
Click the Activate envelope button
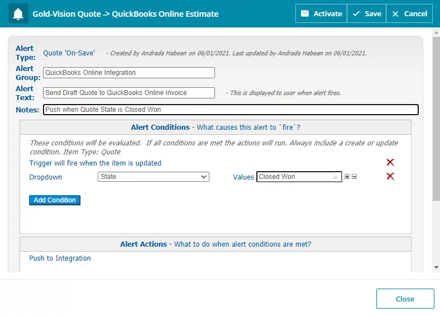[x=321, y=13]
